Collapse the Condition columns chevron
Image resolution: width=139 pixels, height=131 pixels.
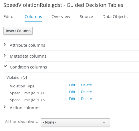point(5,66)
